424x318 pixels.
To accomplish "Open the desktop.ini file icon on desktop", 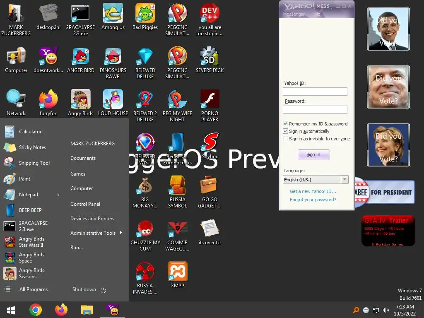I will tap(48, 17).
